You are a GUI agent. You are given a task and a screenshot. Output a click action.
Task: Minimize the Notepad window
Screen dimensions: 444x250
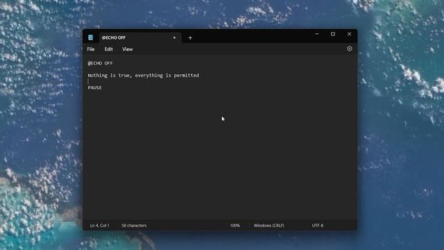pos(317,34)
